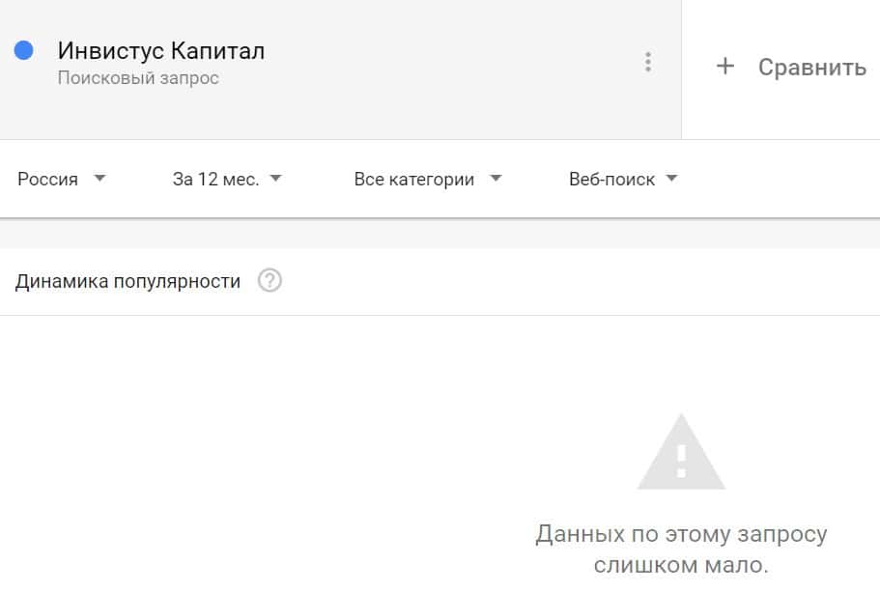The image size is (880, 591).
Task: Open the Веб-поиск search type dropdown
Action: pos(611,179)
